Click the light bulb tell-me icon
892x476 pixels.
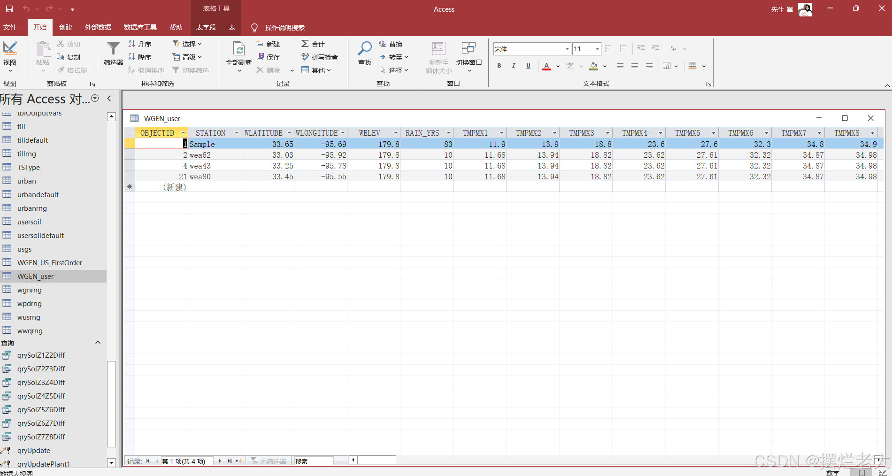click(x=254, y=28)
